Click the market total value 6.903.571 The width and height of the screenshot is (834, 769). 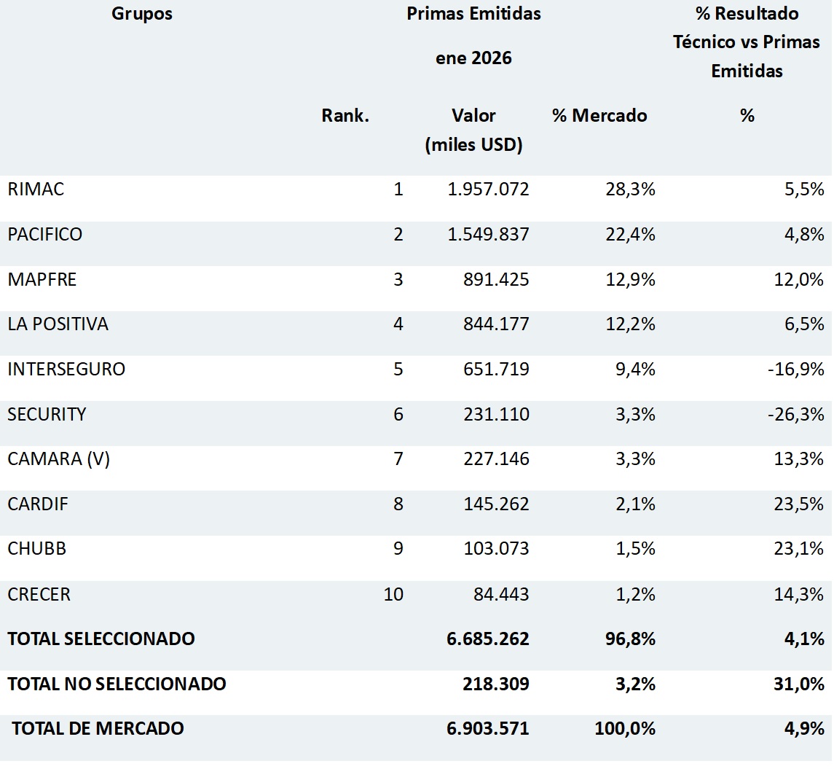click(488, 728)
